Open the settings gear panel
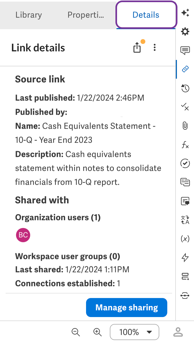The width and height of the screenshot is (194, 343). click(185, 32)
